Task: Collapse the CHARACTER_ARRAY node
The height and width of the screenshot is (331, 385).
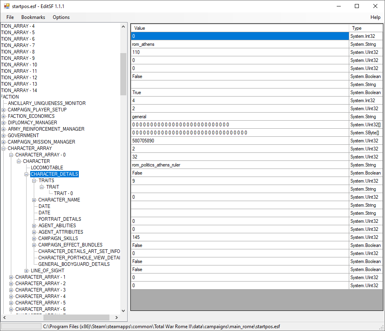Action: coord(4,148)
